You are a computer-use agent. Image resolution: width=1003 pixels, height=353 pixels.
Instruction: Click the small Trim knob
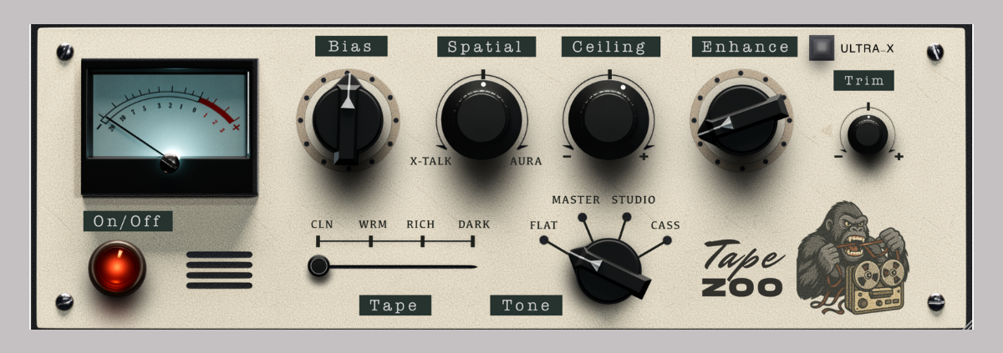(x=868, y=134)
